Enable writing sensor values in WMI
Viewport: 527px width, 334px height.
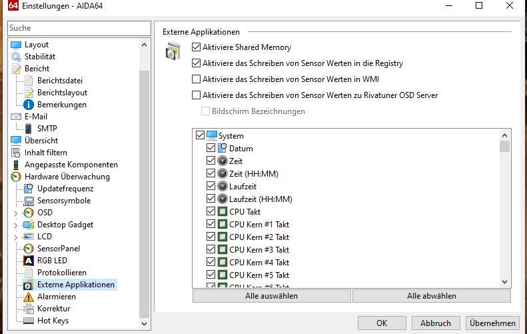click(x=197, y=79)
